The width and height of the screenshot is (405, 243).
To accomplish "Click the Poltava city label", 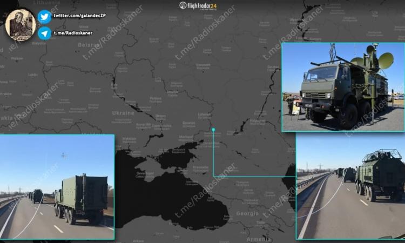I will pos(156,99).
